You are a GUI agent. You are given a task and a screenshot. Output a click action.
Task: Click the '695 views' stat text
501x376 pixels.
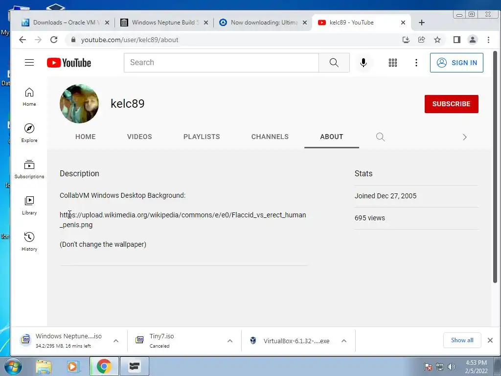pos(370,218)
